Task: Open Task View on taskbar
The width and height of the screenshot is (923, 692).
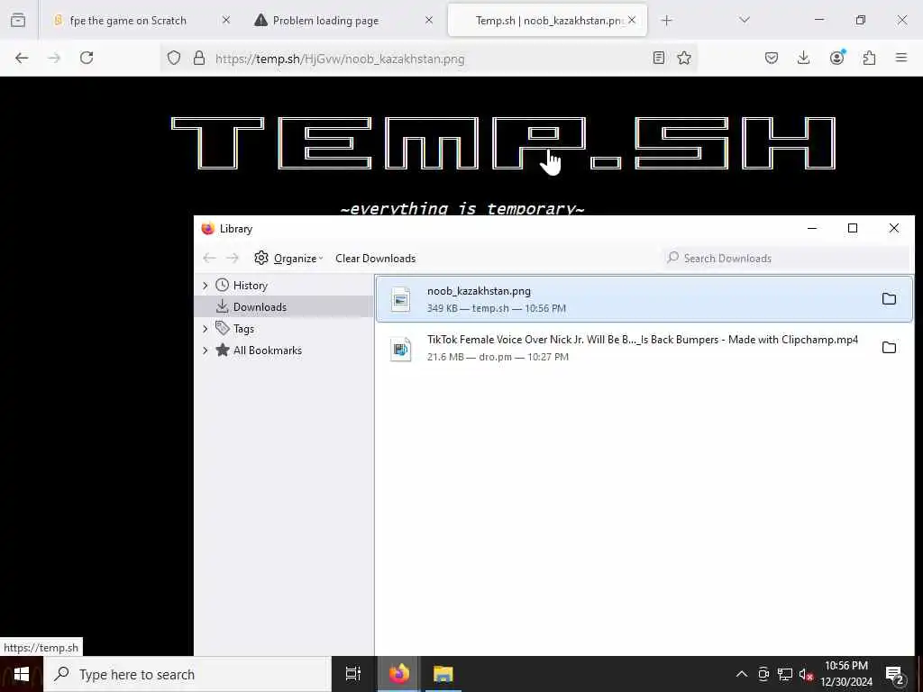Action: tap(353, 674)
